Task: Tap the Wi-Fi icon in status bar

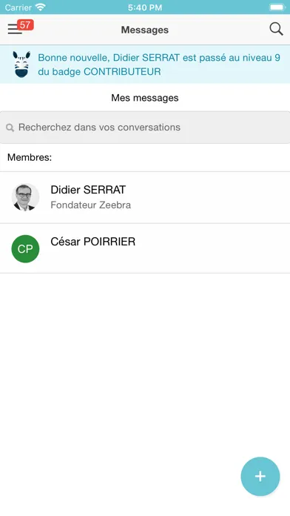Action: (41, 7)
